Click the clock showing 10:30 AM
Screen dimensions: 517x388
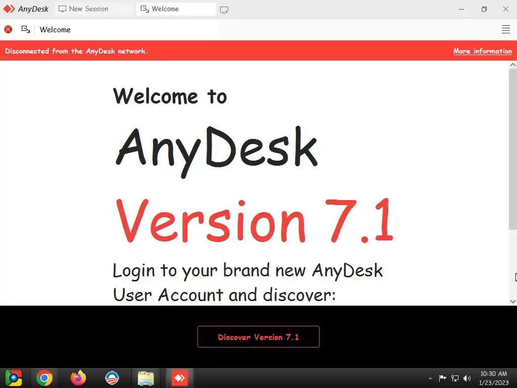click(494, 374)
